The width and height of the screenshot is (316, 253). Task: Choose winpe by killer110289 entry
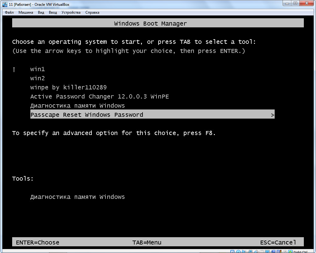click(x=68, y=88)
